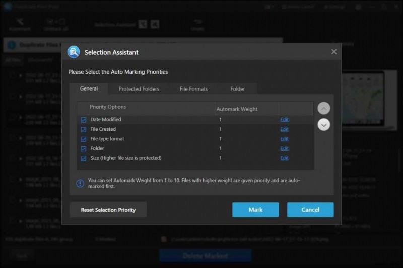Uncheck the Date Modified checkbox
This screenshot has height=268, width=403.
click(83, 120)
